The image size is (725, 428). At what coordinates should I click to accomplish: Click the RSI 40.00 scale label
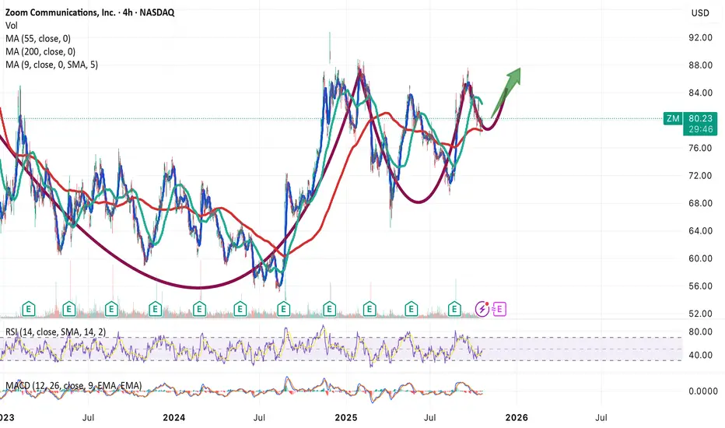pos(700,355)
